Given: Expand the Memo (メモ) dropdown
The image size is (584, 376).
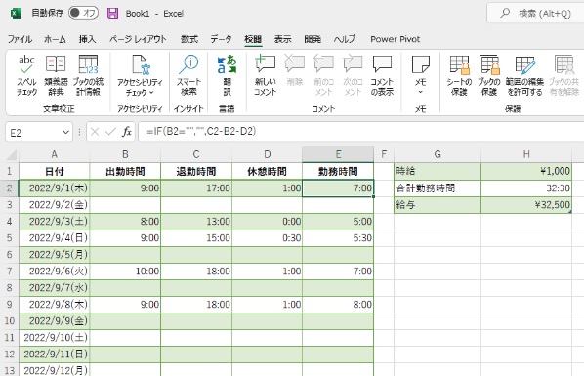Looking at the screenshot, I should 421,75.
